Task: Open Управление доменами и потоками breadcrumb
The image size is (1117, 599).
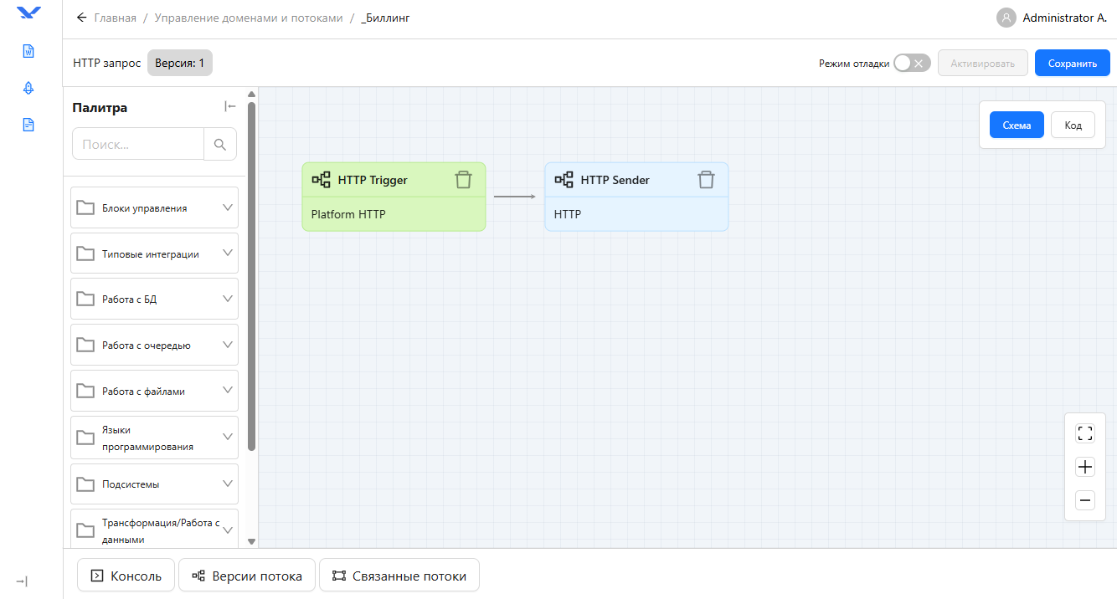Action: 249,18
